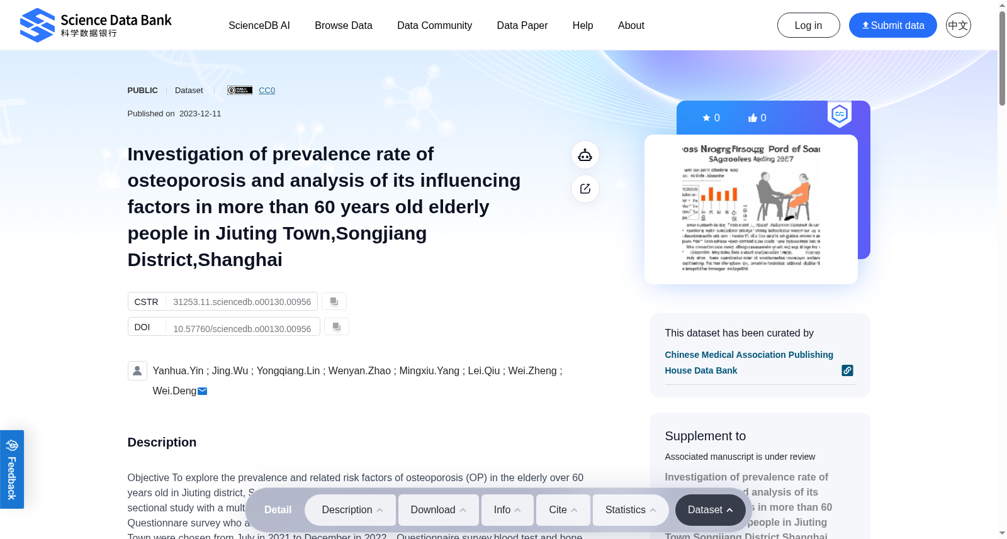
Task: Open Browse Data in the navigation menu
Action: (344, 25)
